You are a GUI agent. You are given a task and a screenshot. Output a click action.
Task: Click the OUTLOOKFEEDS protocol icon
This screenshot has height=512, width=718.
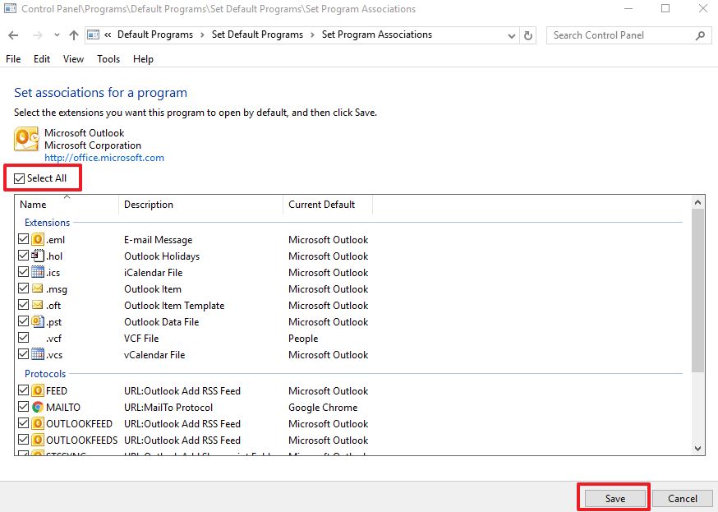click(x=38, y=441)
